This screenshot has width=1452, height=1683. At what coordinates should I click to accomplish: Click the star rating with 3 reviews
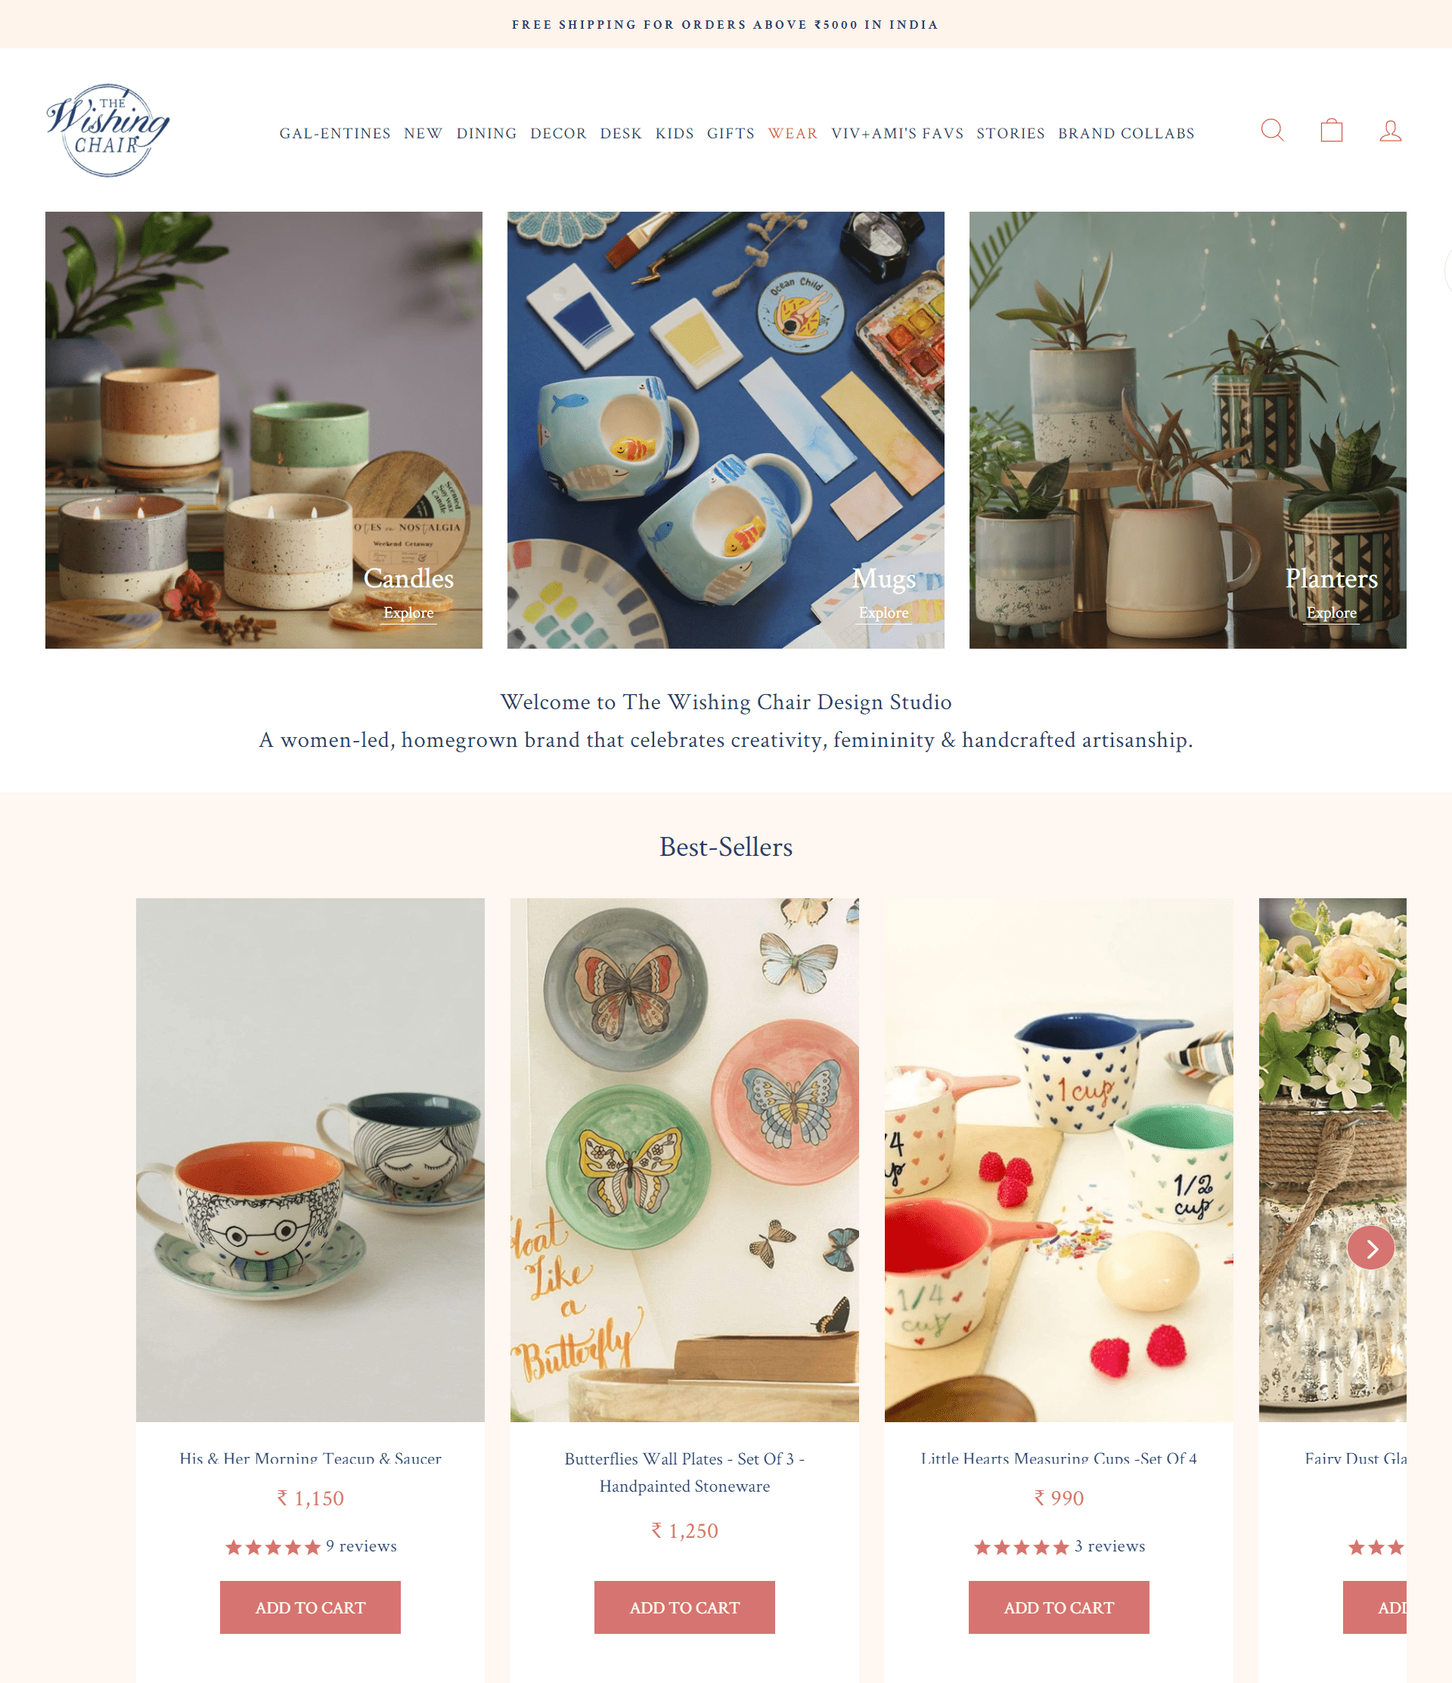coord(1059,1545)
